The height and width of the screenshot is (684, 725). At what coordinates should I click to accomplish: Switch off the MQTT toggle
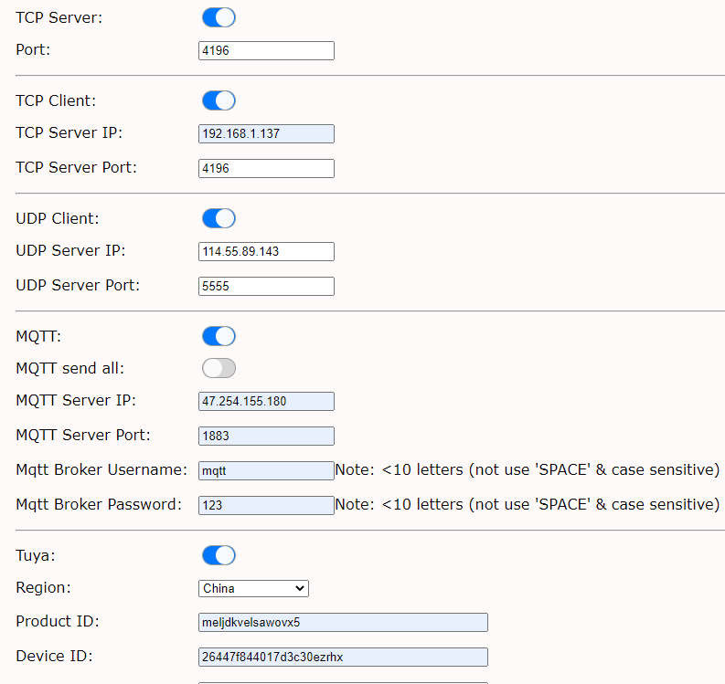219,336
